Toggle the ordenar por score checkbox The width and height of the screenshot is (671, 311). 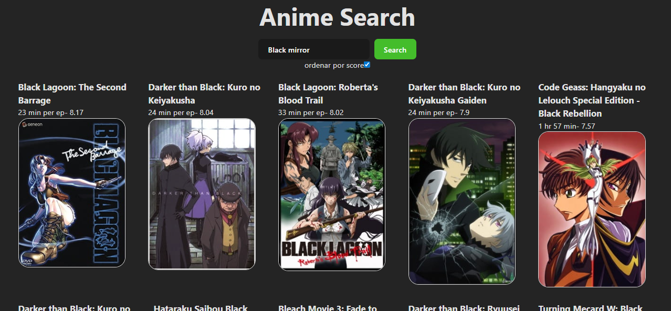point(367,65)
